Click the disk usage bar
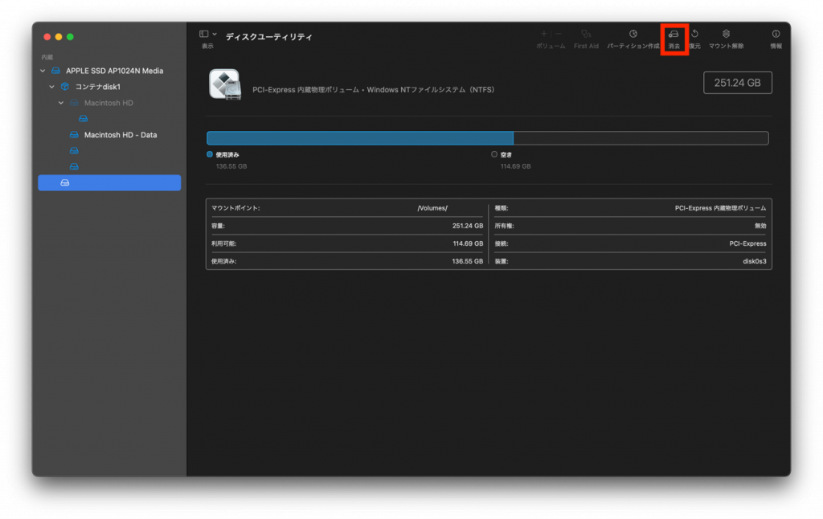Viewport: 823px width, 519px height. click(x=488, y=138)
